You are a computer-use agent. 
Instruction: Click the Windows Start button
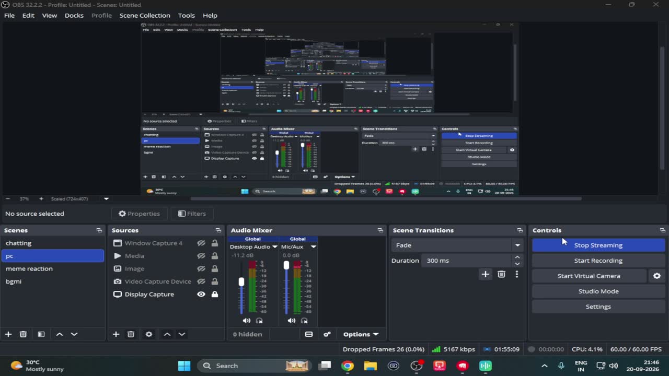click(x=184, y=366)
